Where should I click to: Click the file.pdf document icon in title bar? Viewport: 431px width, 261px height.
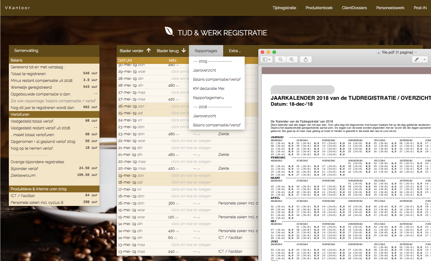(x=378, y=52)
